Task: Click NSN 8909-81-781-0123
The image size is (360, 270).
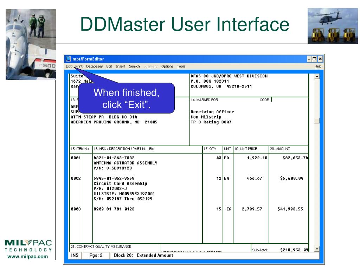Action: [114, 209]
